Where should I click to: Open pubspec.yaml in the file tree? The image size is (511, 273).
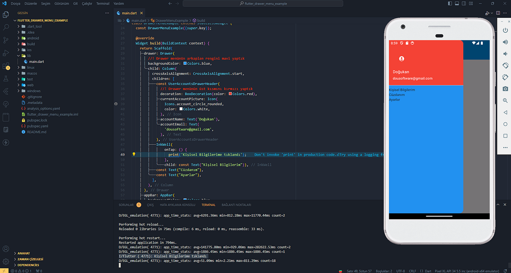pos(37,126)
